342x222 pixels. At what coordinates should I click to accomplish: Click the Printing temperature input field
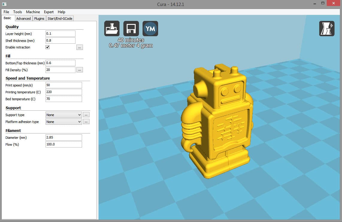point(63,92)
